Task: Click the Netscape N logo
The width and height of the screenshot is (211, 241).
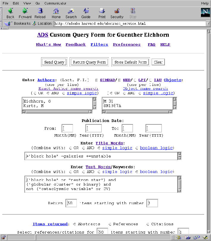Action: pyautogui.click(x=205, y=12)
